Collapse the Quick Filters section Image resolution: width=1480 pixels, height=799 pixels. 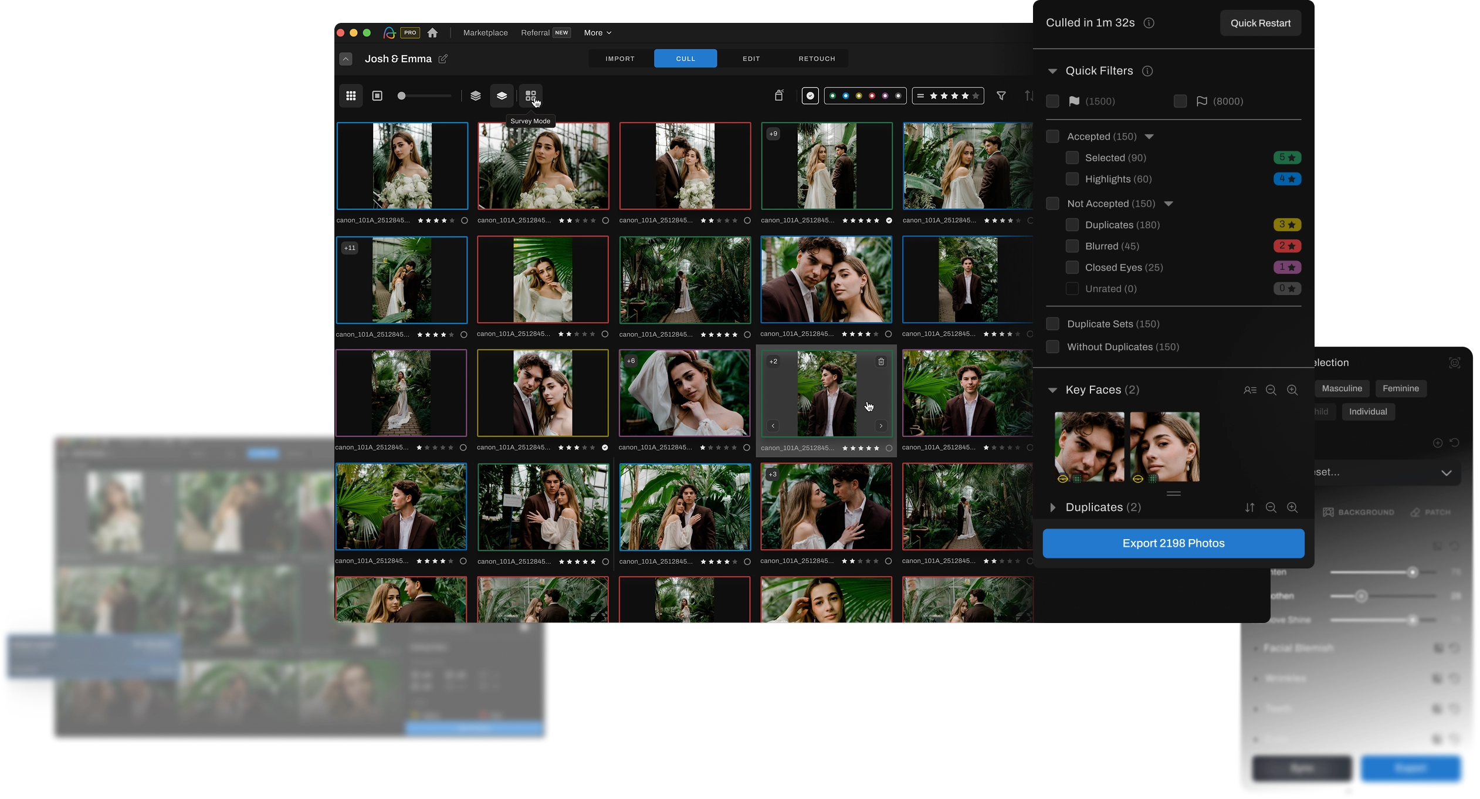(x=1052, y=71)
